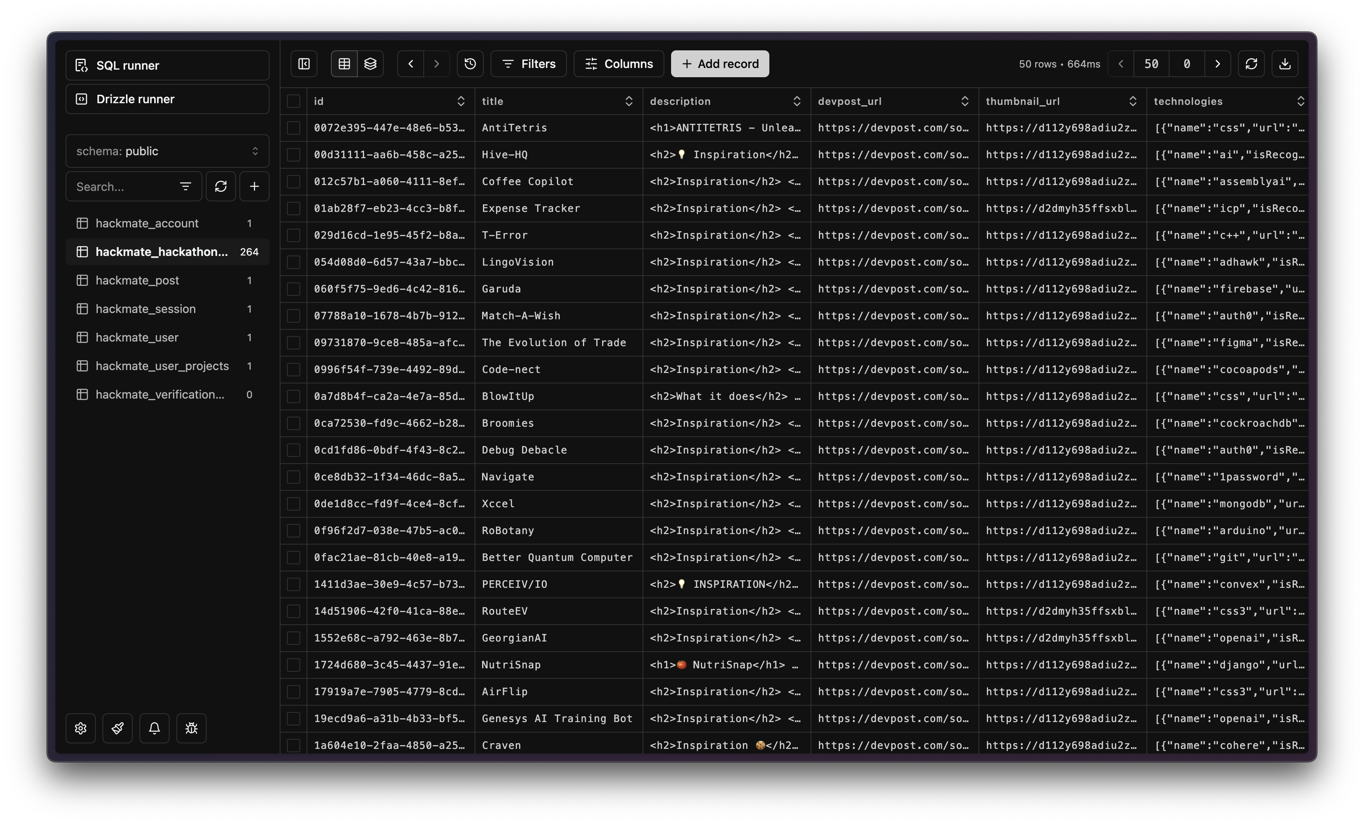
Task: Toggle the select-all header checkbox
Action: pos(294,101)
